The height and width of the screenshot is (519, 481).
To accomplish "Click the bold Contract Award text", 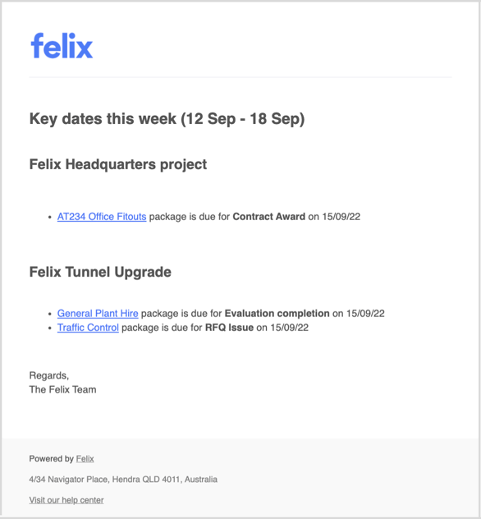I will click(x=269, y=217).
